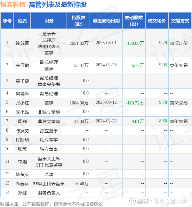
Task: Click the 交易方式 column header
Action: pos(180,21)
